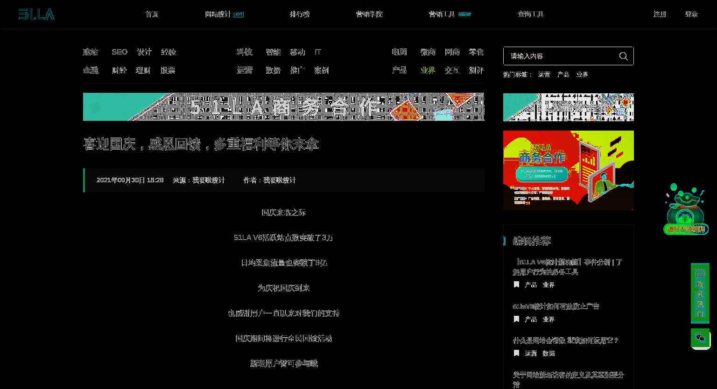The height and width of the screenshot is (389, 717).
Task: Click bookmark icon under 51laV6统计如何有效防止广告
Action: 516,319
